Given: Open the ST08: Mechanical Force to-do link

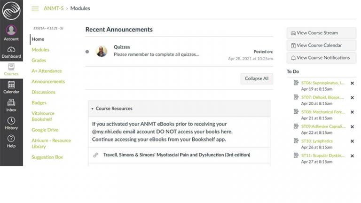Looking at the screenshot, I should [323, 112].
